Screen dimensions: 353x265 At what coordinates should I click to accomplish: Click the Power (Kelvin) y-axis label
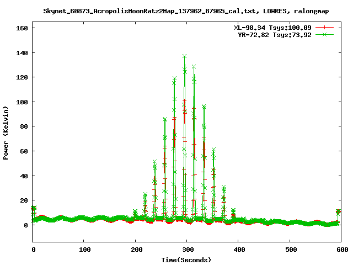point(6,133)
